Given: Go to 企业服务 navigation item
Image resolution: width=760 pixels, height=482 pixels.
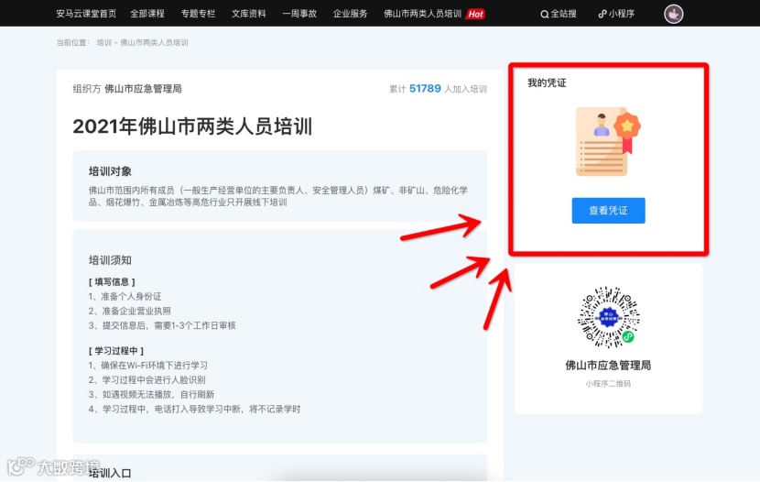Looking at the screenshot, I should [350, 14].
